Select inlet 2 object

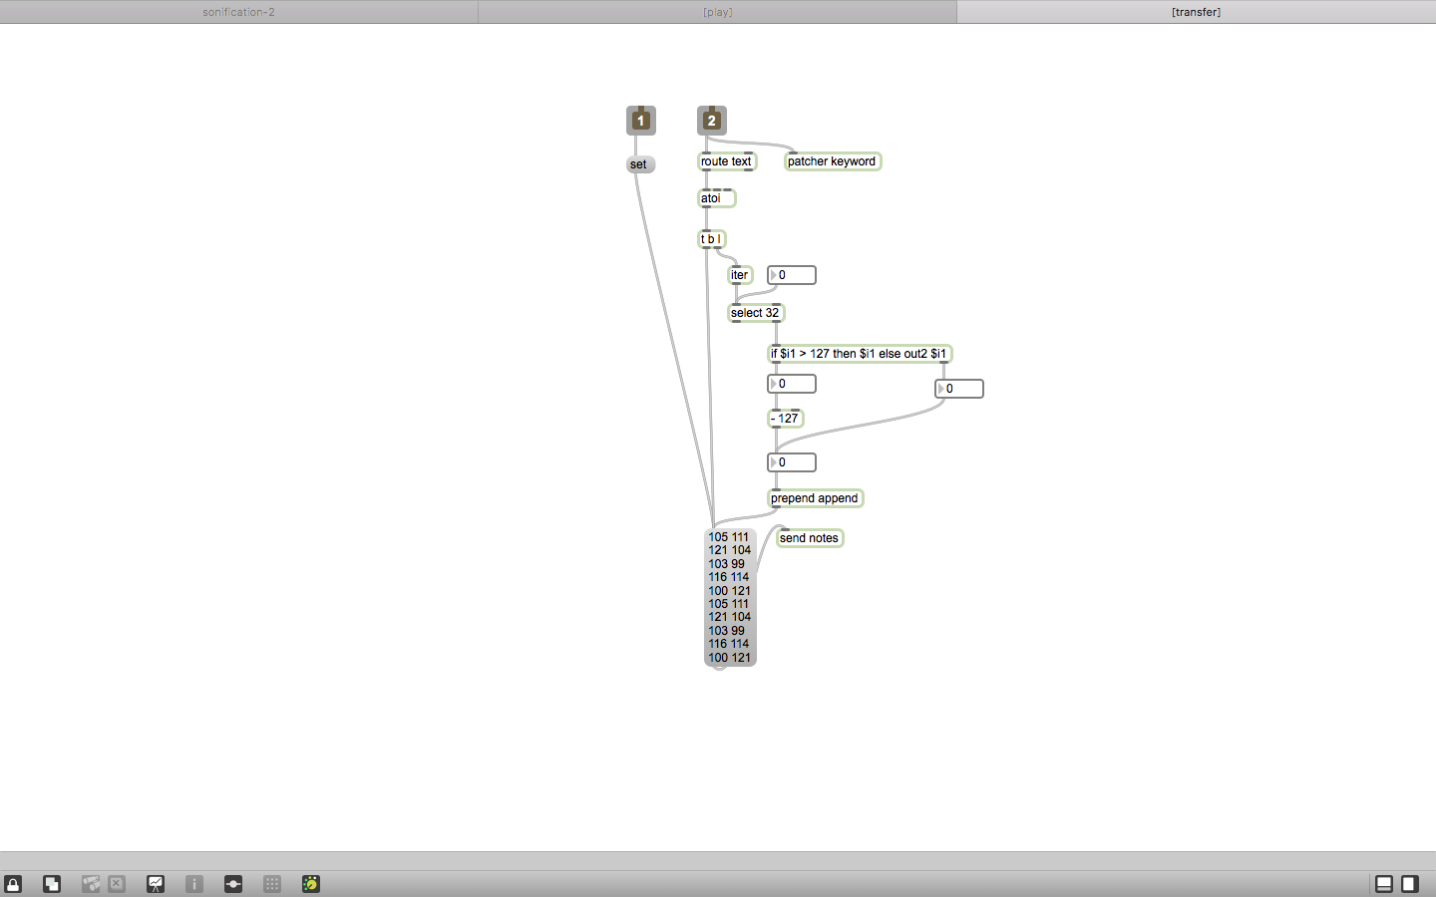711,121
